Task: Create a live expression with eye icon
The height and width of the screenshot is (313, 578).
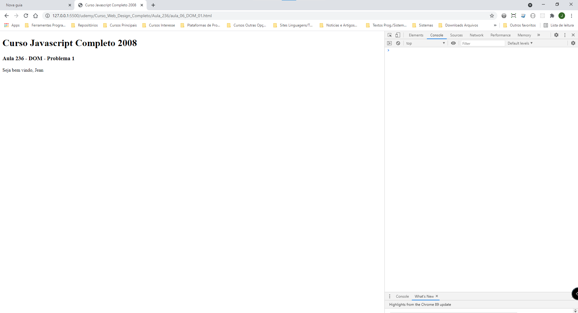Action: (x=453, y=43)
